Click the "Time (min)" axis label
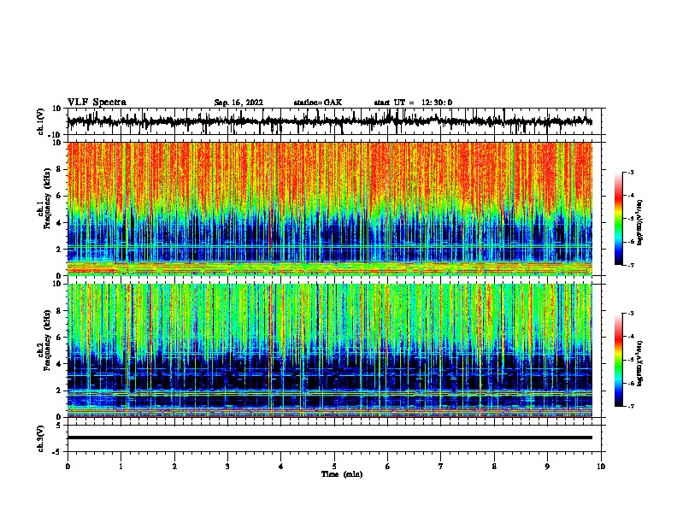677x523 pixels. [342, 474]
